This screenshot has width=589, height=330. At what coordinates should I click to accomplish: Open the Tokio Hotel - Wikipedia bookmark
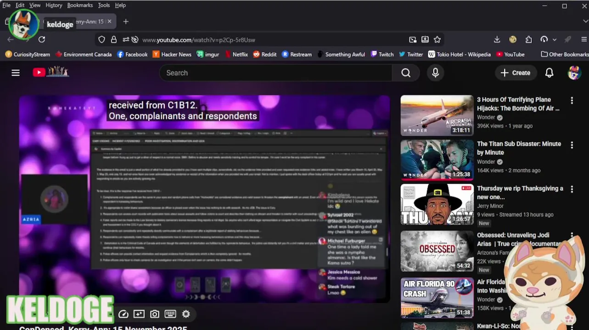(460, 54)
